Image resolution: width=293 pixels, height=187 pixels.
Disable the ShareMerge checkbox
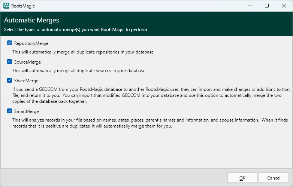click(x=9, y=80)
